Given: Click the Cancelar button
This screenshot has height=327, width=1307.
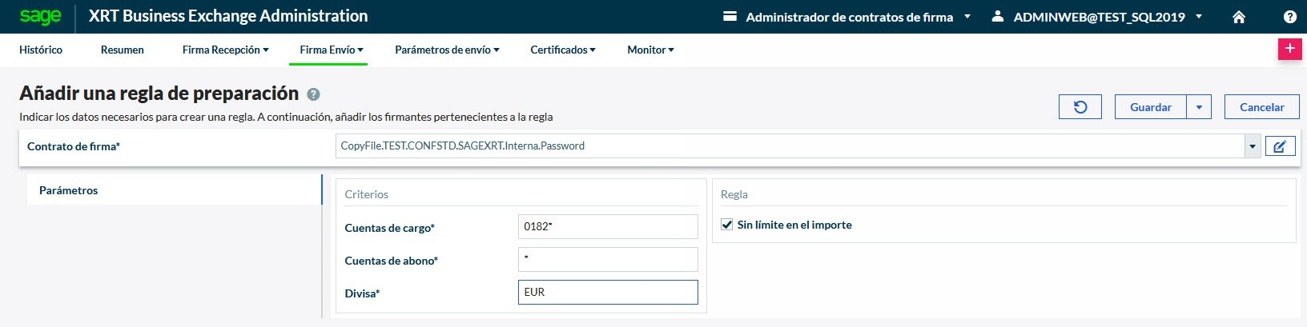Looking at the screenshot, I should [1261, 107].
